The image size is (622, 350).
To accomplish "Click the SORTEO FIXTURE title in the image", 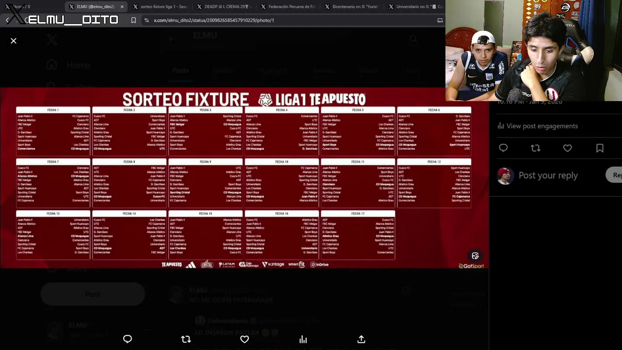I will pyautogui.click(x=185, y=100).
